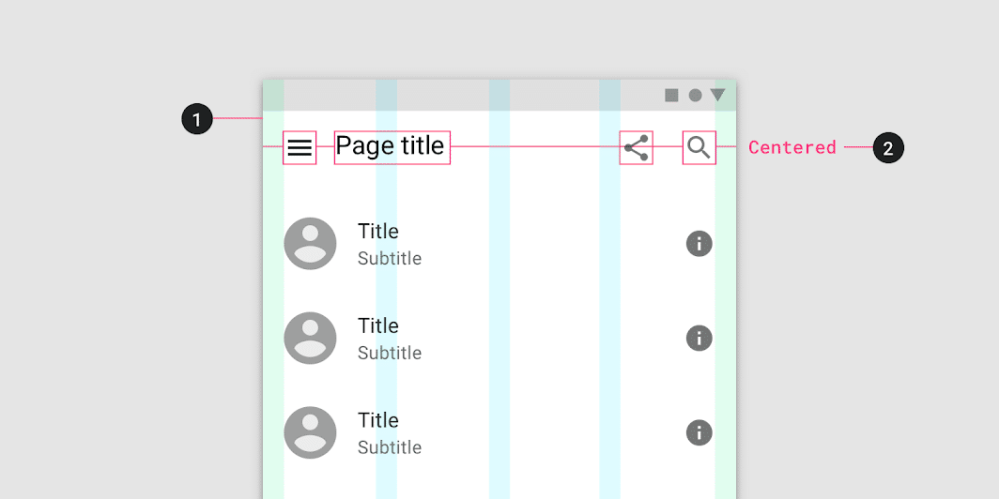Click the circle icon in status bar
999x499 pixels.
(695, 96)
